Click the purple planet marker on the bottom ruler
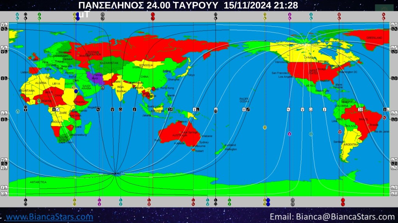 99,202
